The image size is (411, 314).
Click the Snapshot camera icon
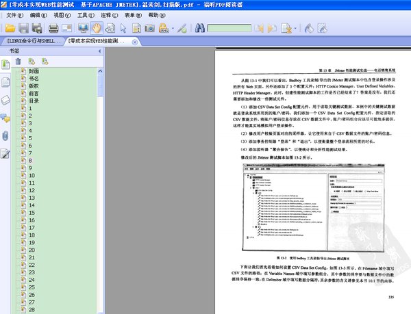tap(149, 28)
